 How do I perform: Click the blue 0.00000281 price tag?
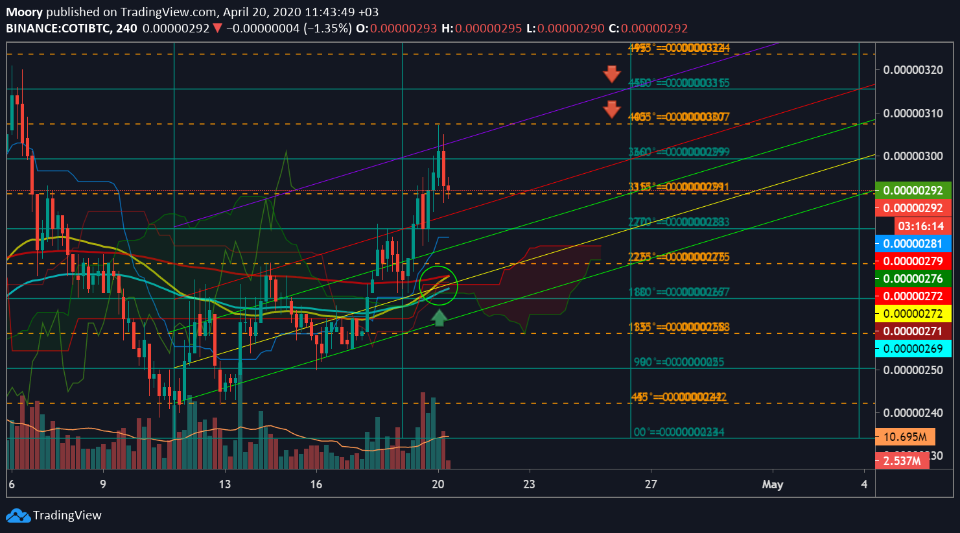pyautogui.click(x=913, y=244)
